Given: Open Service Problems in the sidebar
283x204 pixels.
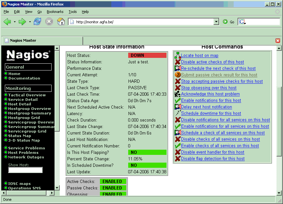Looking at the screenshot, I should (27, 148).
